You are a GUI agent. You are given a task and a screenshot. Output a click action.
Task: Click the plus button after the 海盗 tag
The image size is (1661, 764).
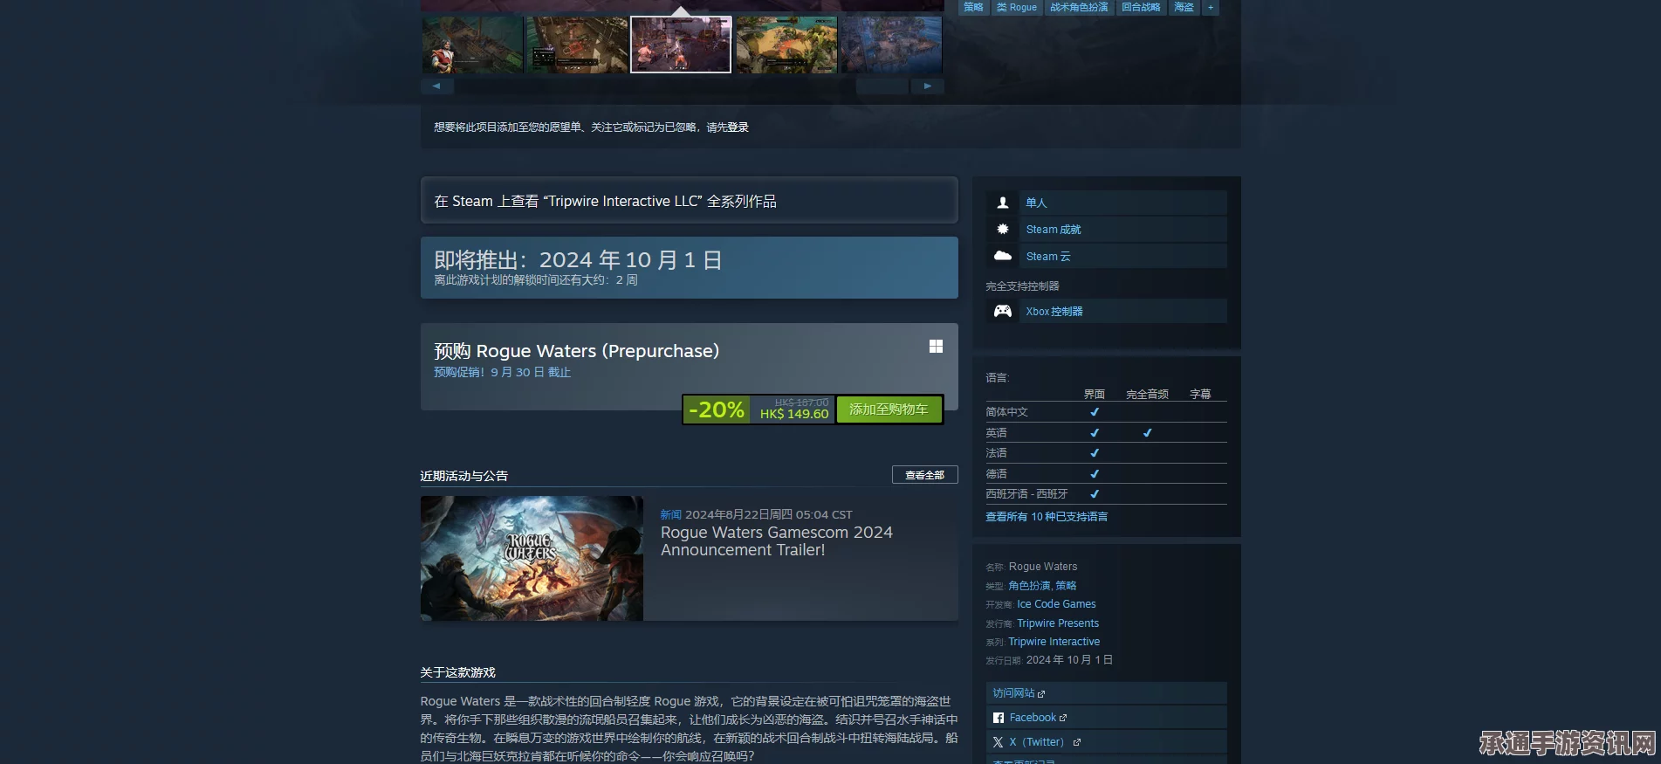[x=1211, y=7]
